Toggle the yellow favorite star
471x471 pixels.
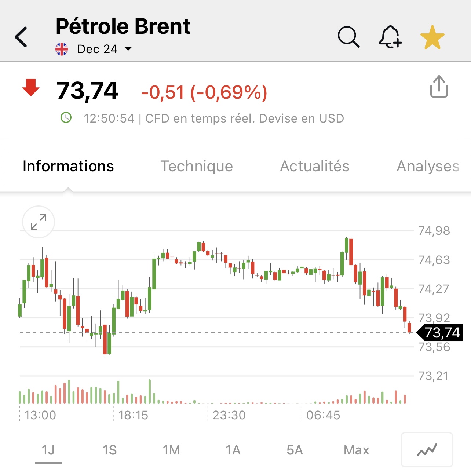pyautogui.click(x=432, y=37)
